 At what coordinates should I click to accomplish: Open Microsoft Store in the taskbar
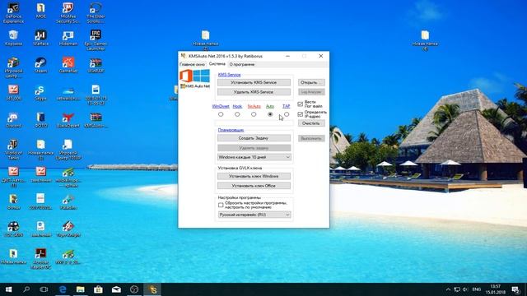click(98, 289)
